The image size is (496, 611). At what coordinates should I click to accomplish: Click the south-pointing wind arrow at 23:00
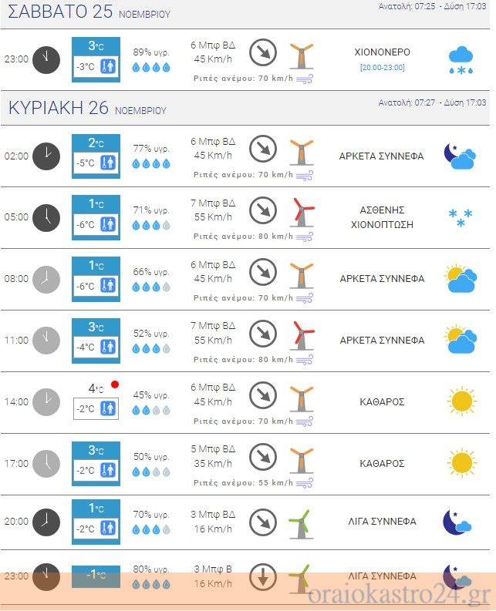(x=263, y=577)
